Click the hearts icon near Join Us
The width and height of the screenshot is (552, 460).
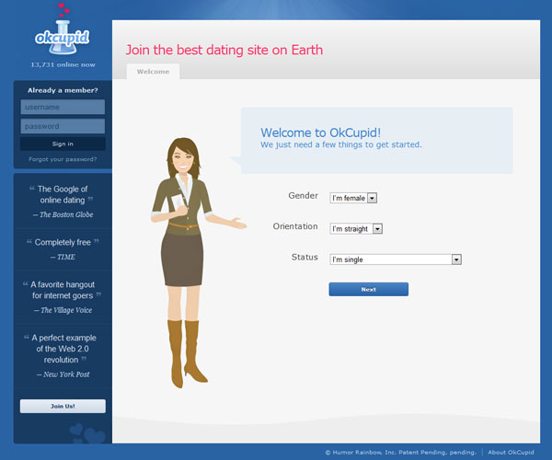coord(87,431)
